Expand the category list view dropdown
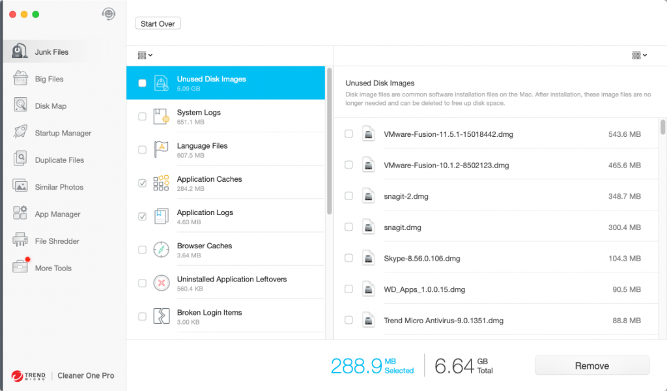Viewport: 667px width, 391px height. pos(145,55)
